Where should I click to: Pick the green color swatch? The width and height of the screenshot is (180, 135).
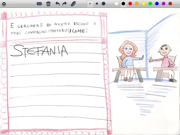(x=150, y=4)
